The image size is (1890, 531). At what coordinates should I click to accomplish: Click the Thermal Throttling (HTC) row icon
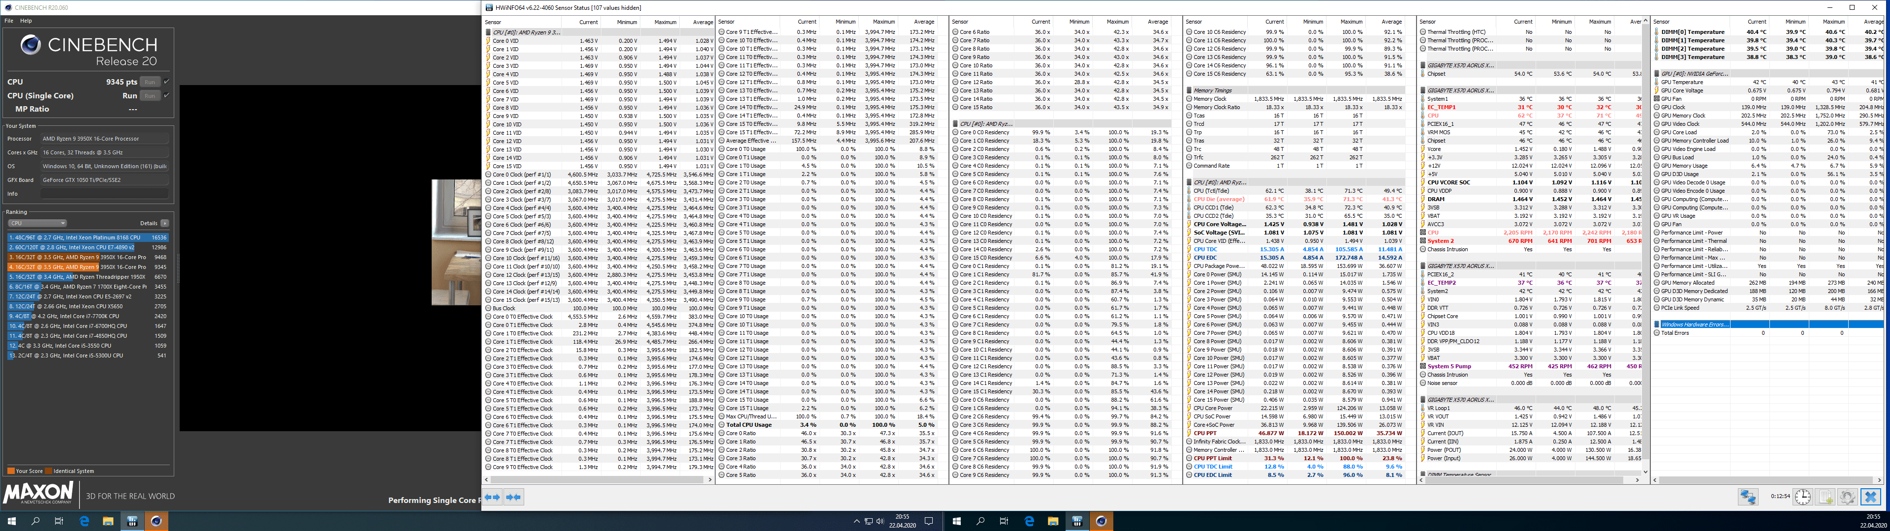[1423, 32]
